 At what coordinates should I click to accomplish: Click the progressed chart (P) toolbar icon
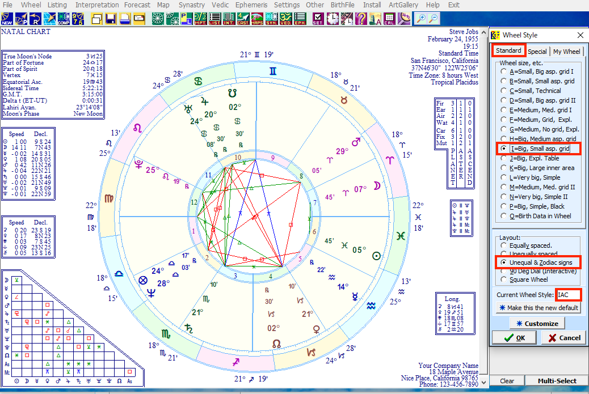21,19
